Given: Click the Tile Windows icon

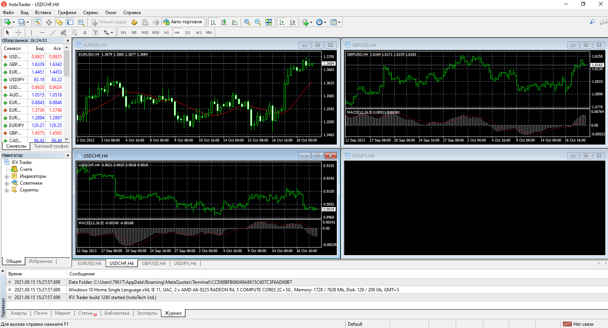Looking at the screenshot, I should point(269,22).
